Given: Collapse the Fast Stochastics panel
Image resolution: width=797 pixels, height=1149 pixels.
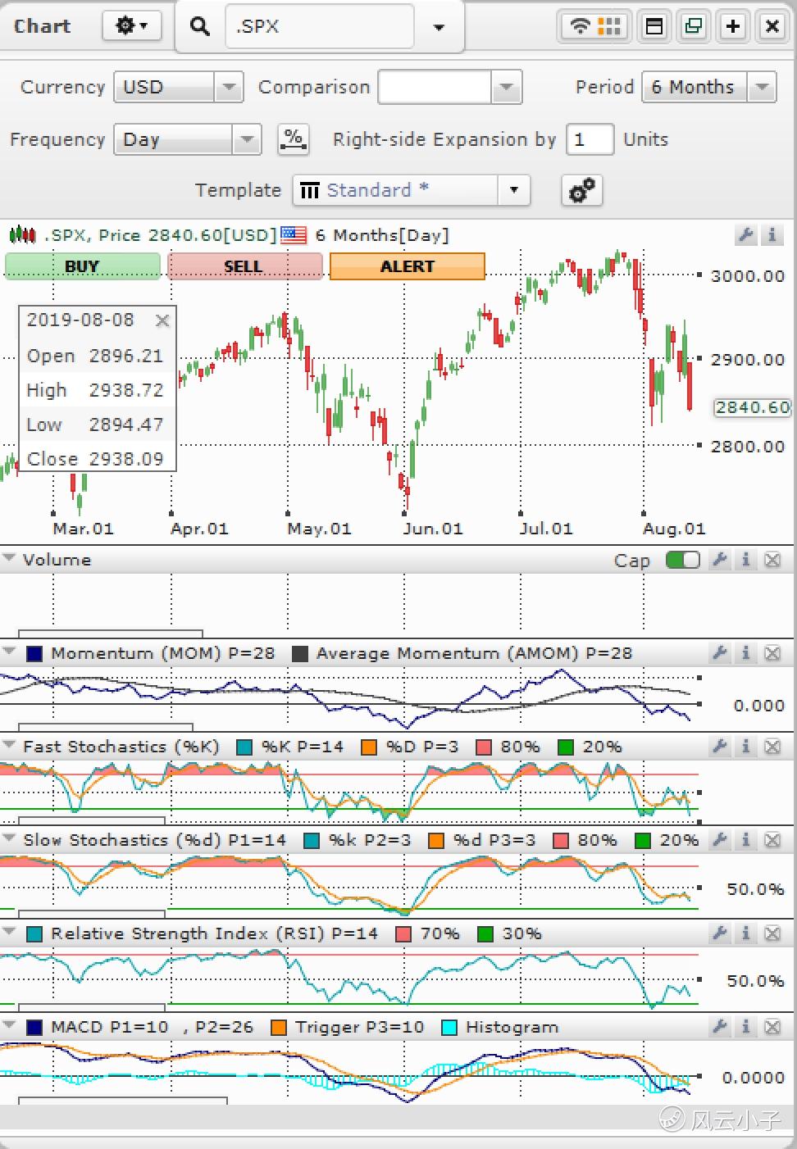Looking at the screenshot, I should click(10, 746).
